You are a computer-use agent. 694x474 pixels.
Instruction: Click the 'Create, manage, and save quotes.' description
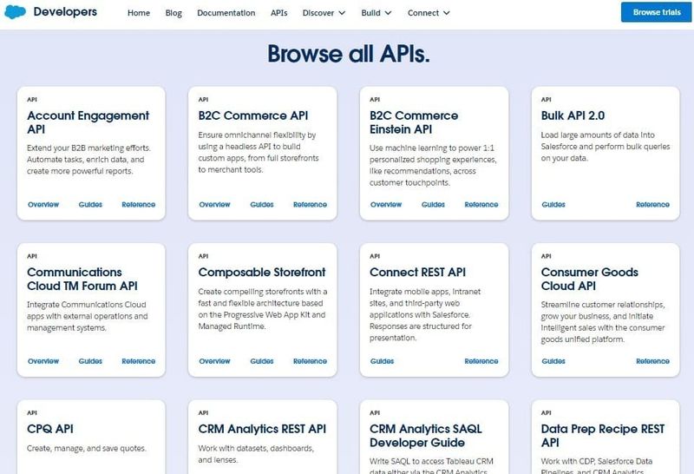click(86, 448)
